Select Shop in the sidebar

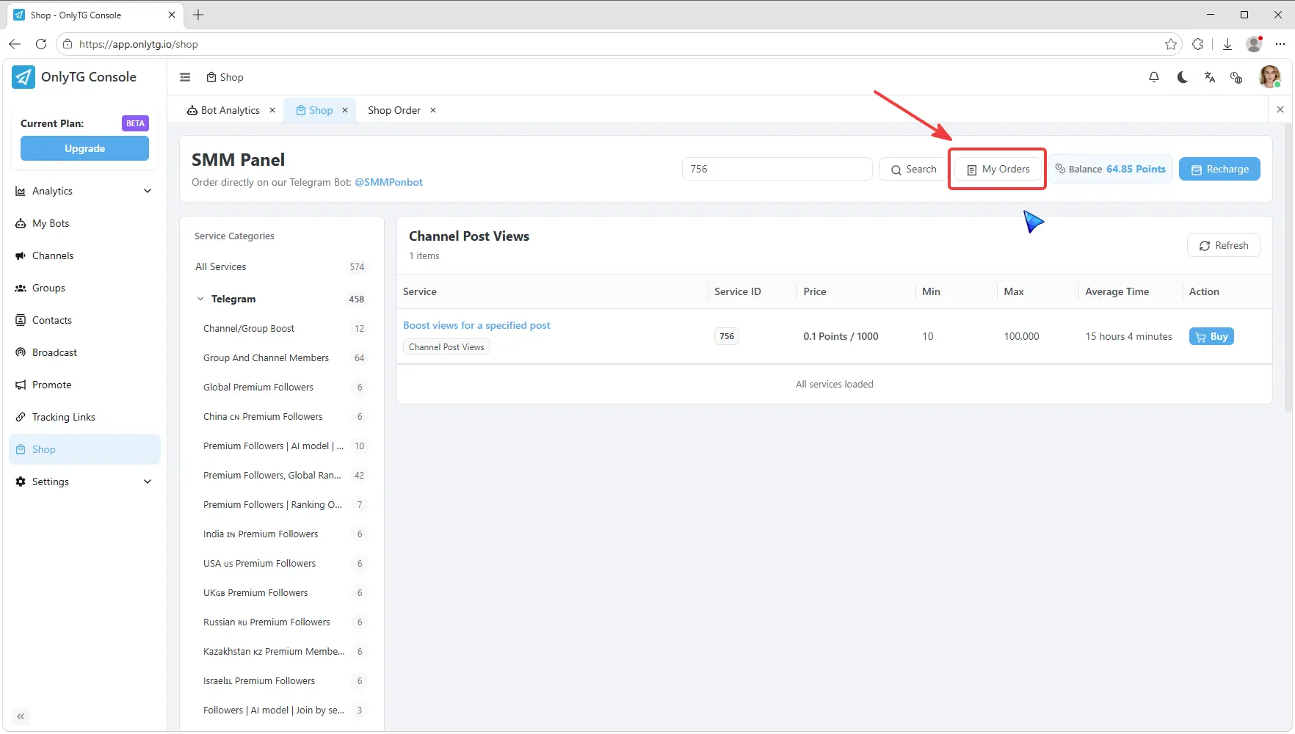[84, 449]
